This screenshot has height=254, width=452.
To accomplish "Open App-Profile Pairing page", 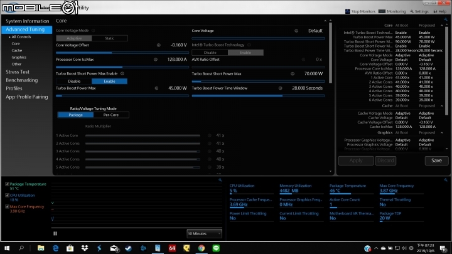I will (27, 97).
